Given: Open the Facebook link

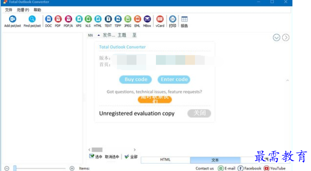Looking at the screenshot, I should point(249,168).
